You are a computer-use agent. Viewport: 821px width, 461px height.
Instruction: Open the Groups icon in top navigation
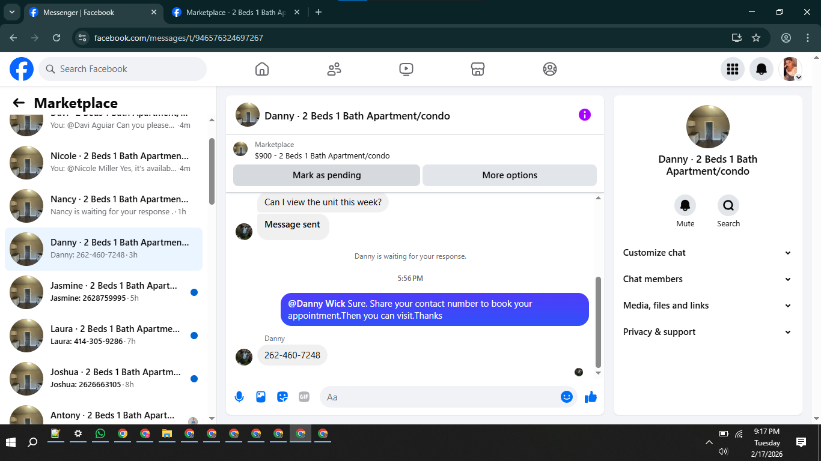click(x=550, y=69)
